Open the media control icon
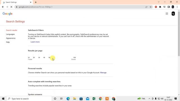This screenshot has height=101, width=180. [x=164, y=7]
